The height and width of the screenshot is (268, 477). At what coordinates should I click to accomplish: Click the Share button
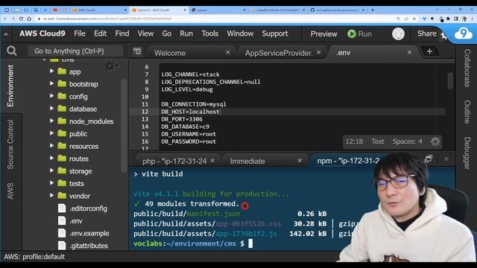(x=426, y=33)
